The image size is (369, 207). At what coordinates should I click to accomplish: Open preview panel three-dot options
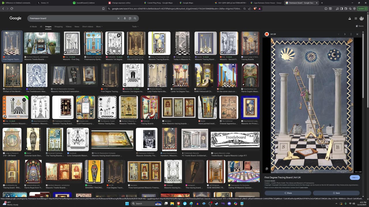pos(351,34)
